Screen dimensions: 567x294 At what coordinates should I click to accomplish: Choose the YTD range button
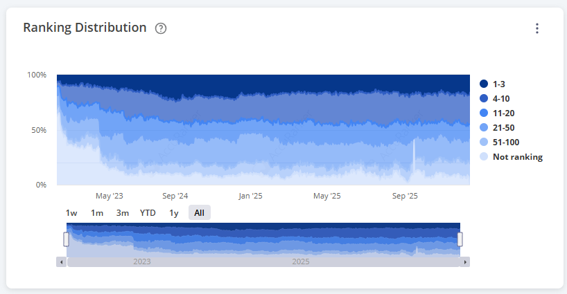(x=148, y=213)
